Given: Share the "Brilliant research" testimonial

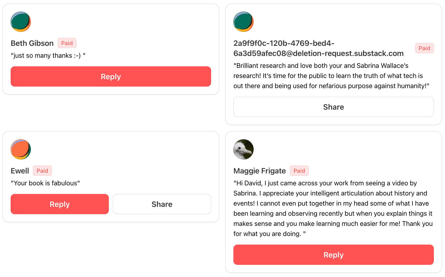Looking at the screenshot, I should click(x=333, y=107).
